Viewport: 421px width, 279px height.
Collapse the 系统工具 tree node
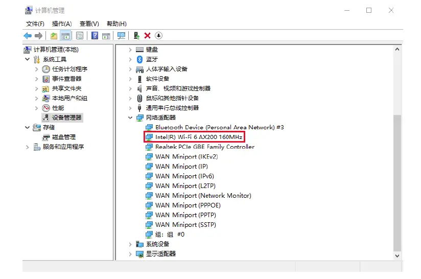pos(28,59)
